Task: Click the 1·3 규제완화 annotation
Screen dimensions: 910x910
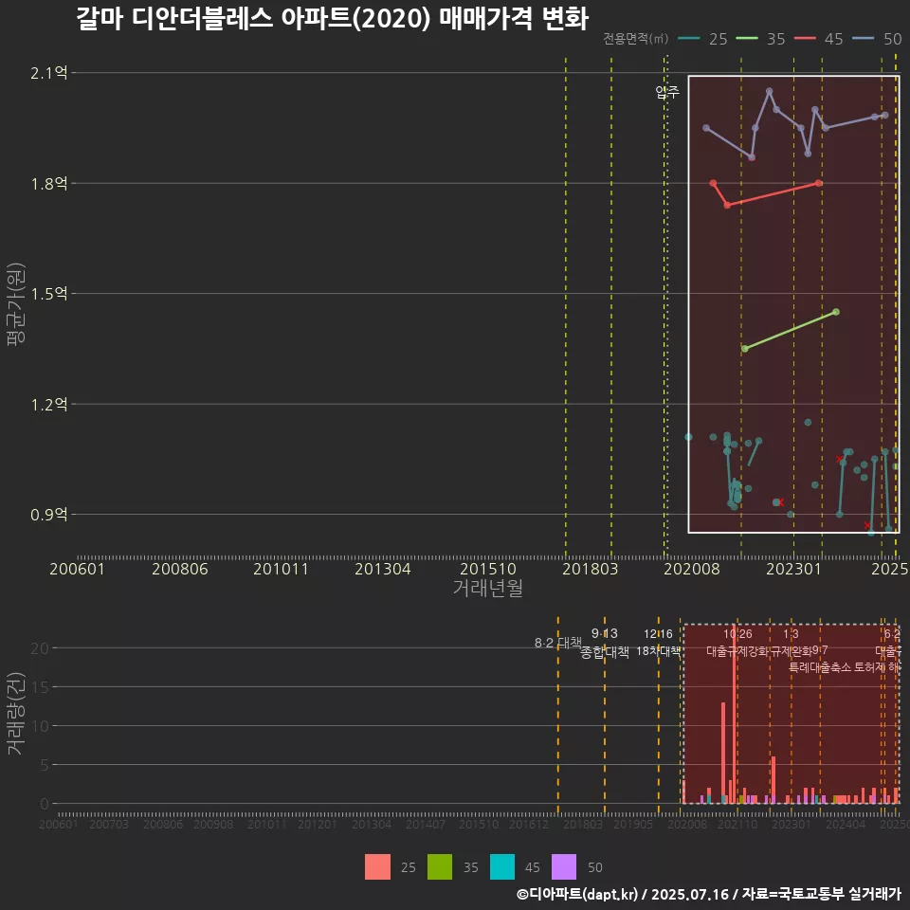Action: pos(791,643)
